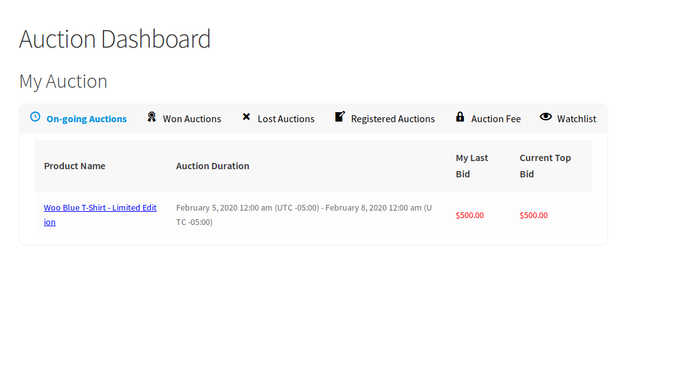This screenshot has height=381, width=677.
Task: Click the $500.00 amount under My Last Bid
Action: point(470,215)
